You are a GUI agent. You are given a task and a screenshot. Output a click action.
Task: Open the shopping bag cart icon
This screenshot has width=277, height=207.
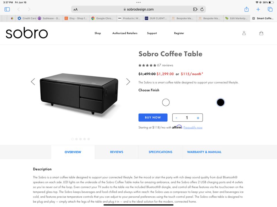coord(261,33)
